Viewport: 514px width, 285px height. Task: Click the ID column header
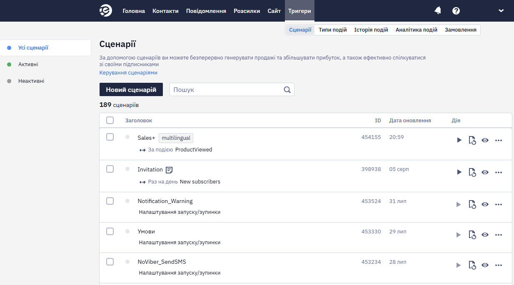tap(378, 121)
